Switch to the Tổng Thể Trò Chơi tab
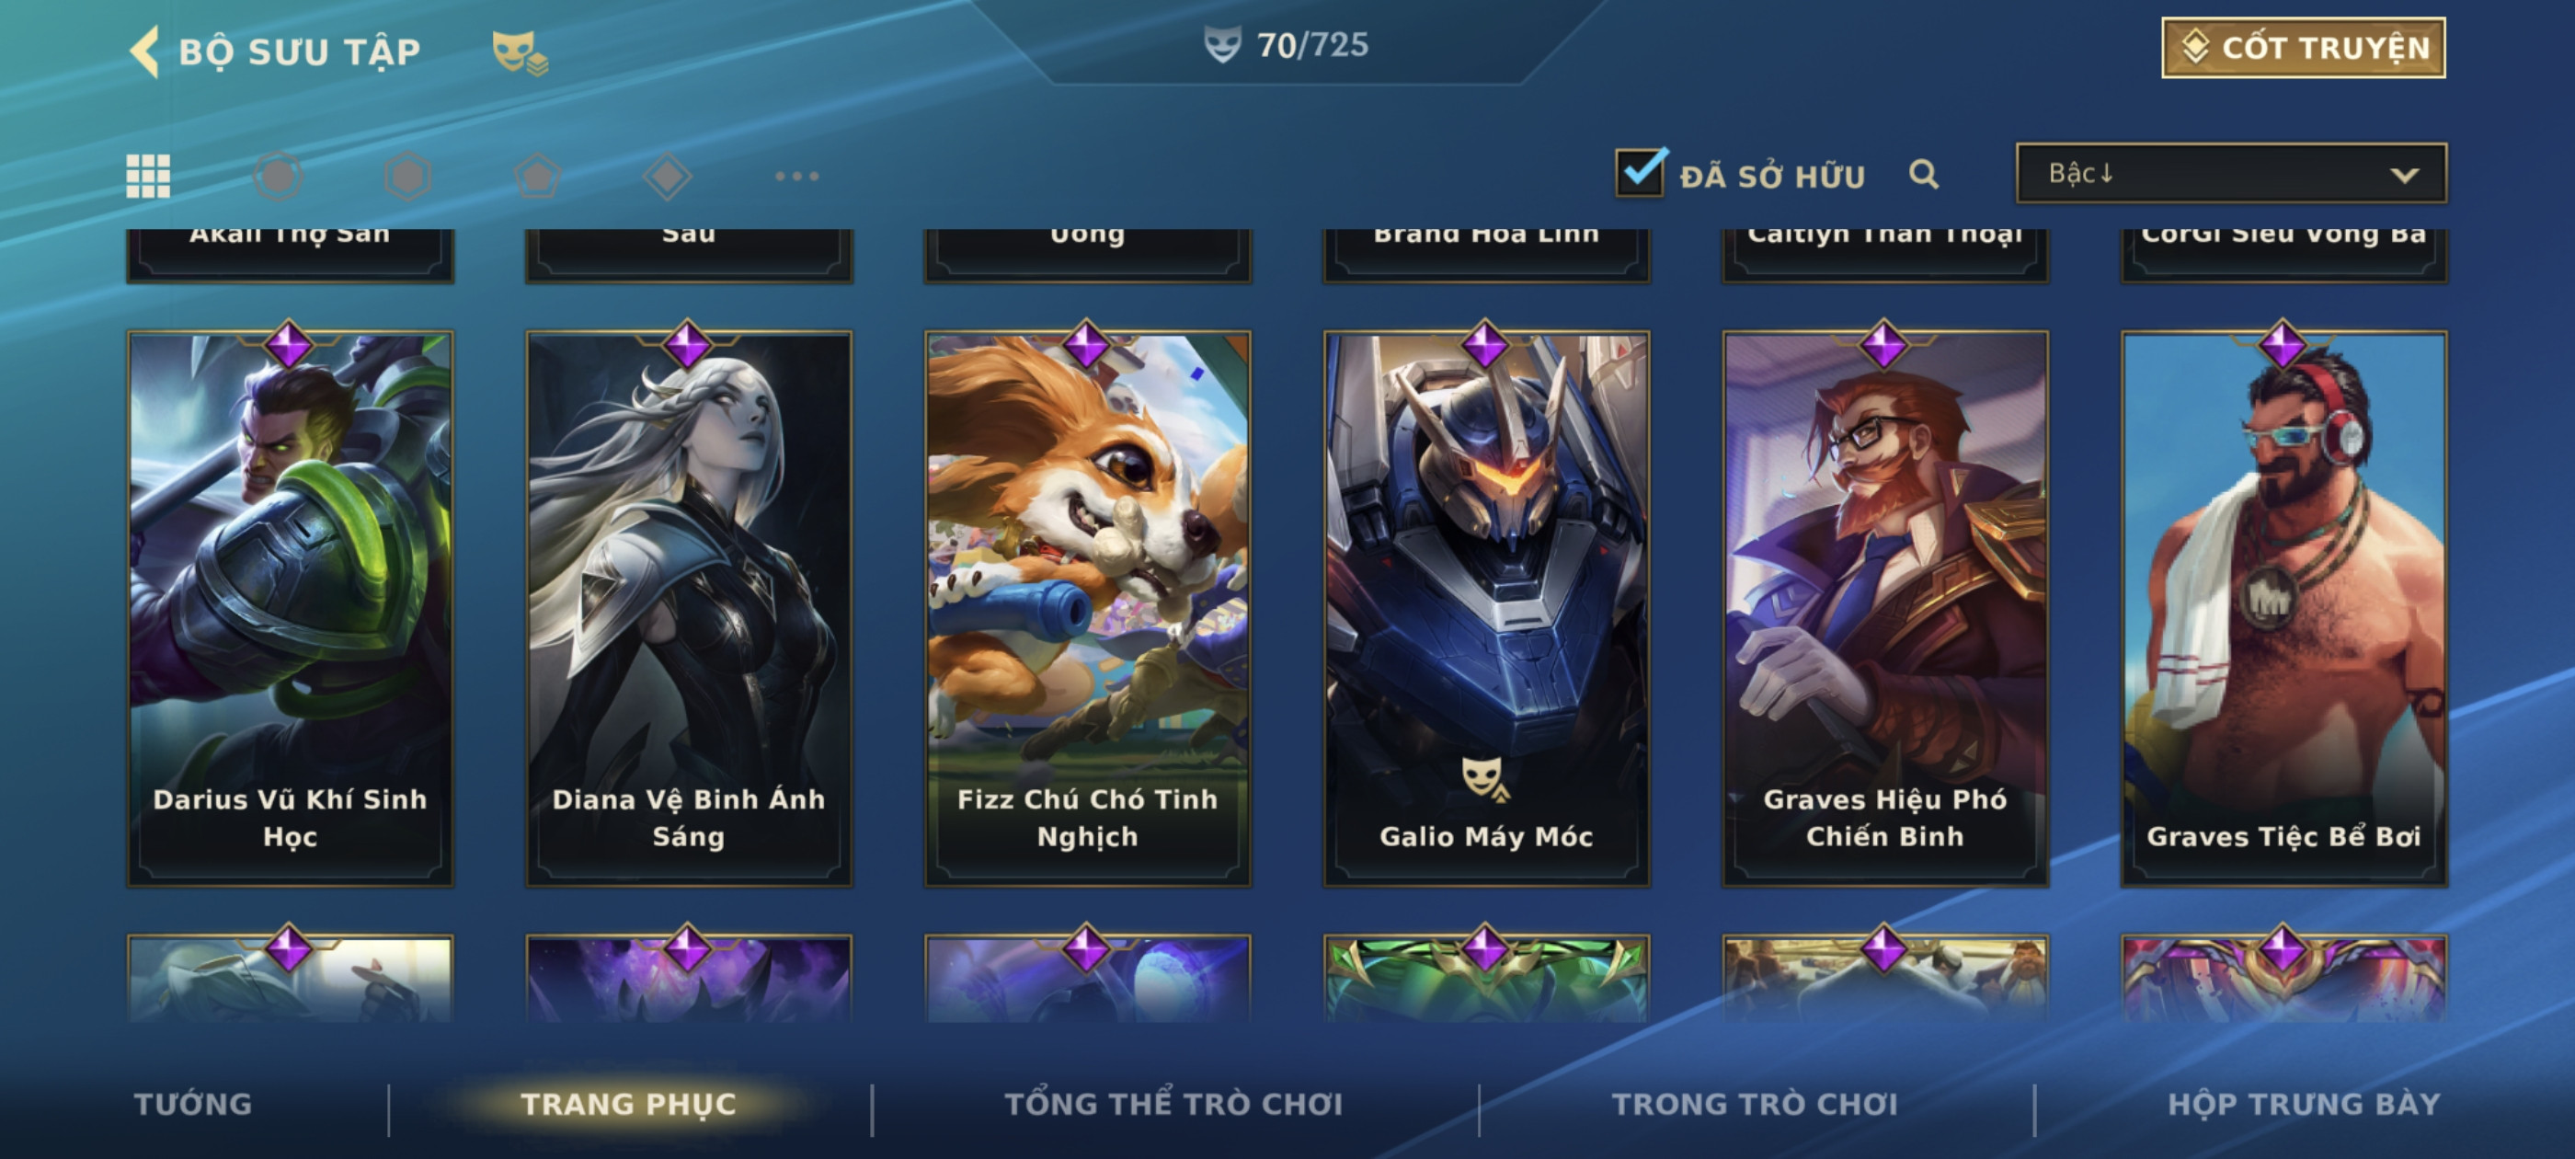Image resolution: width=2575 pixels, height=1159 pixels. click(x=1173, y=1104)
